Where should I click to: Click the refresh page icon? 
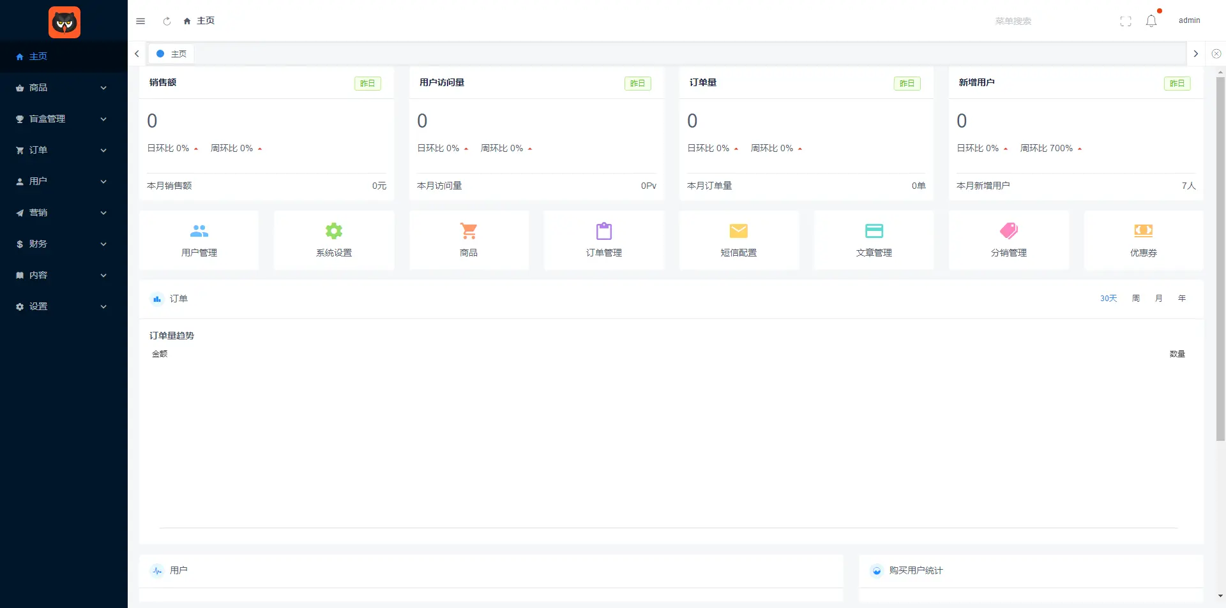point(167,21)
